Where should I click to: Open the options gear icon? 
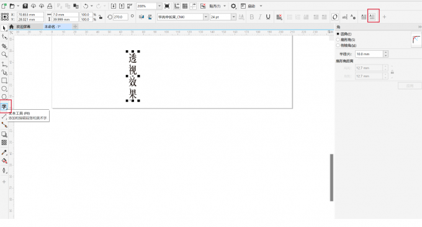pyautogui.click(x=233, y=6)
